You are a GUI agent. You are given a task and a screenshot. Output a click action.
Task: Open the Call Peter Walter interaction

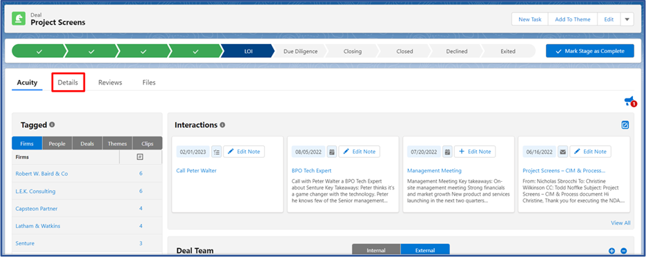(x=196, y=170)
